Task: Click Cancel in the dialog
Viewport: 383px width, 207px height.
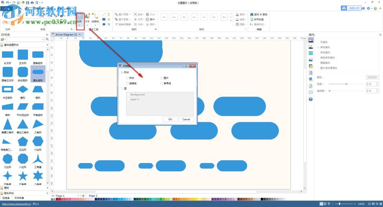Action: tap(186, 119)
